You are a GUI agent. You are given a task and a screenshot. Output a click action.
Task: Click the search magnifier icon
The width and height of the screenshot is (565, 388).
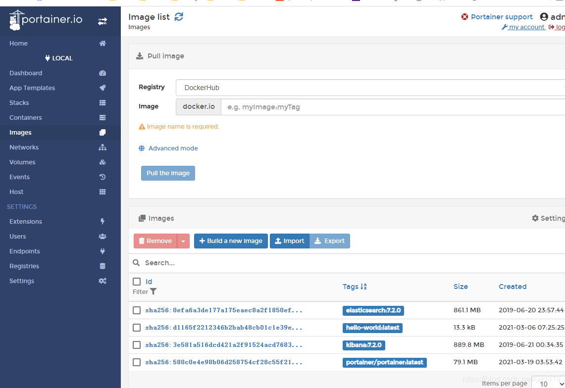136,263
